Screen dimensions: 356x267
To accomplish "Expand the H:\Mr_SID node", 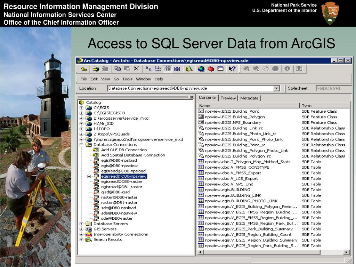I will (81, 124).
